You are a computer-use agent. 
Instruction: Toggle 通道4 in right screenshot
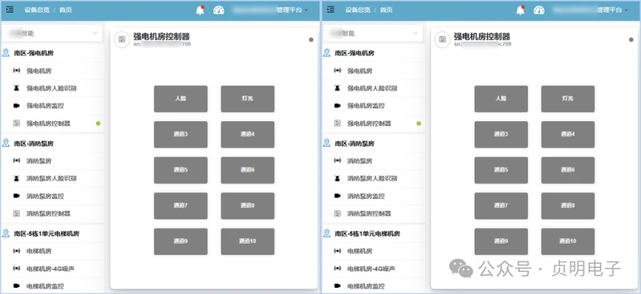(x=568, y=134)
